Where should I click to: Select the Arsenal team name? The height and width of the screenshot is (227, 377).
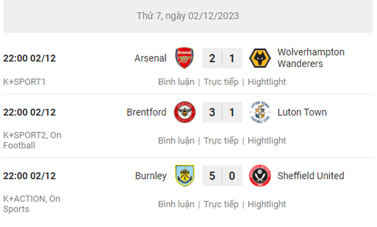click(150, 59)
